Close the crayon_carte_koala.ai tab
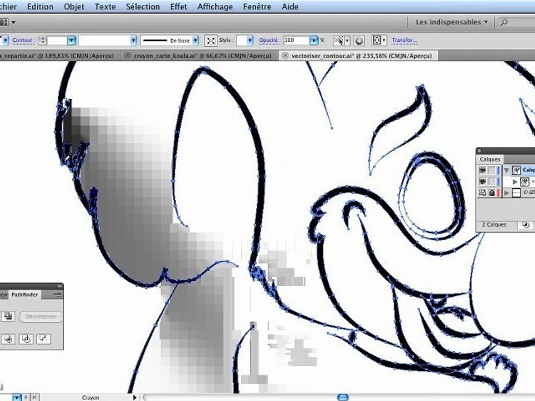Image resolution: width=535 pixels, height=401 pixels. click(127, 56)
